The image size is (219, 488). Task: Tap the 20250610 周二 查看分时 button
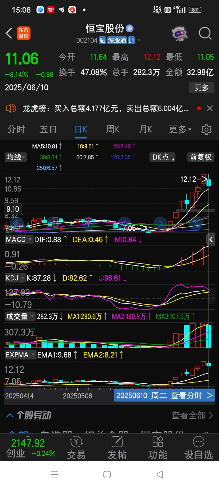coord(165,396)
